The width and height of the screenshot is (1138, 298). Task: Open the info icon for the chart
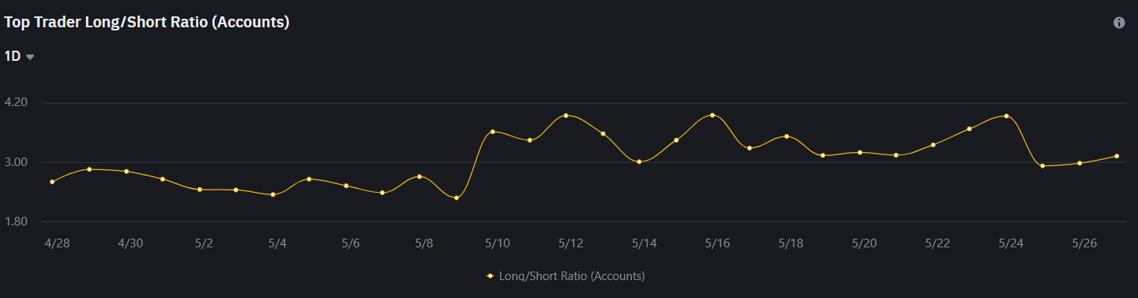tap(1118, 23)
